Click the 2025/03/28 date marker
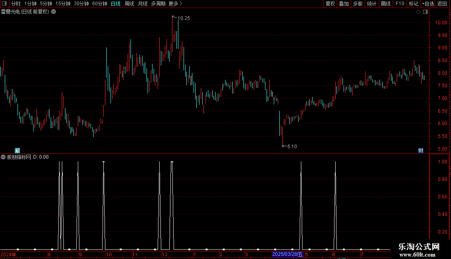 (x=287, y=254)
